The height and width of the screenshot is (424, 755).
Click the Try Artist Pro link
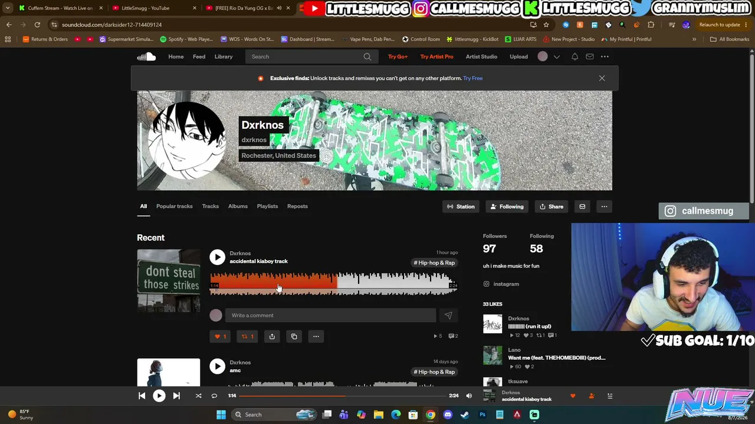[436, 57]
